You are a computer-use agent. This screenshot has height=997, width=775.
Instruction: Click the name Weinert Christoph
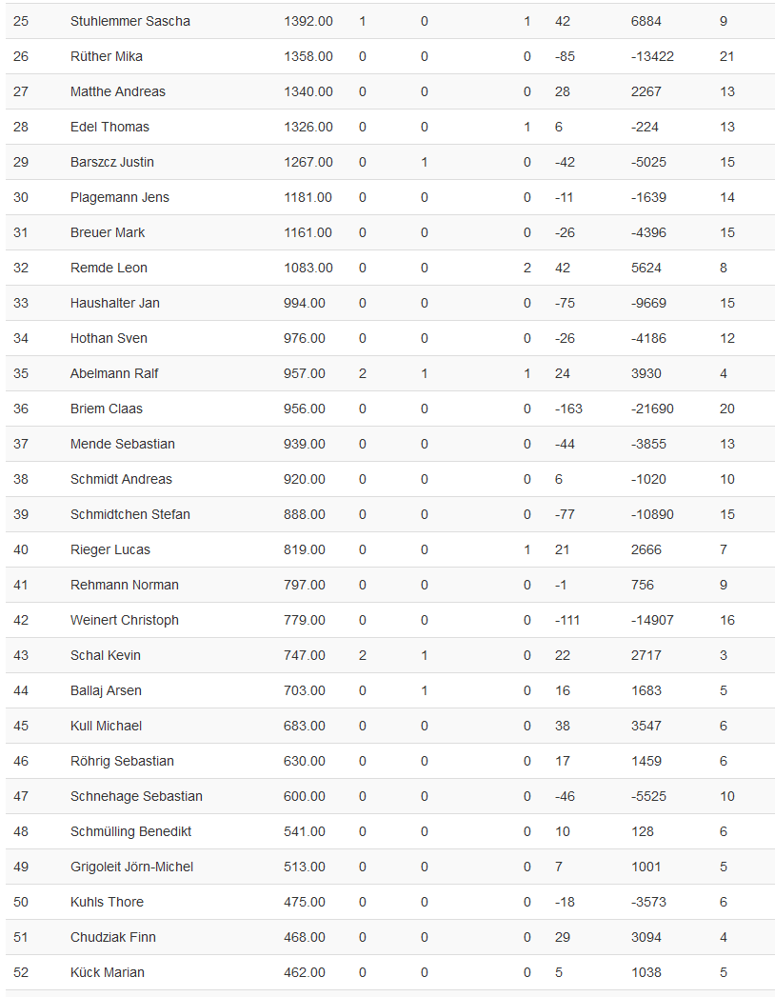click(x=124, y=620)
